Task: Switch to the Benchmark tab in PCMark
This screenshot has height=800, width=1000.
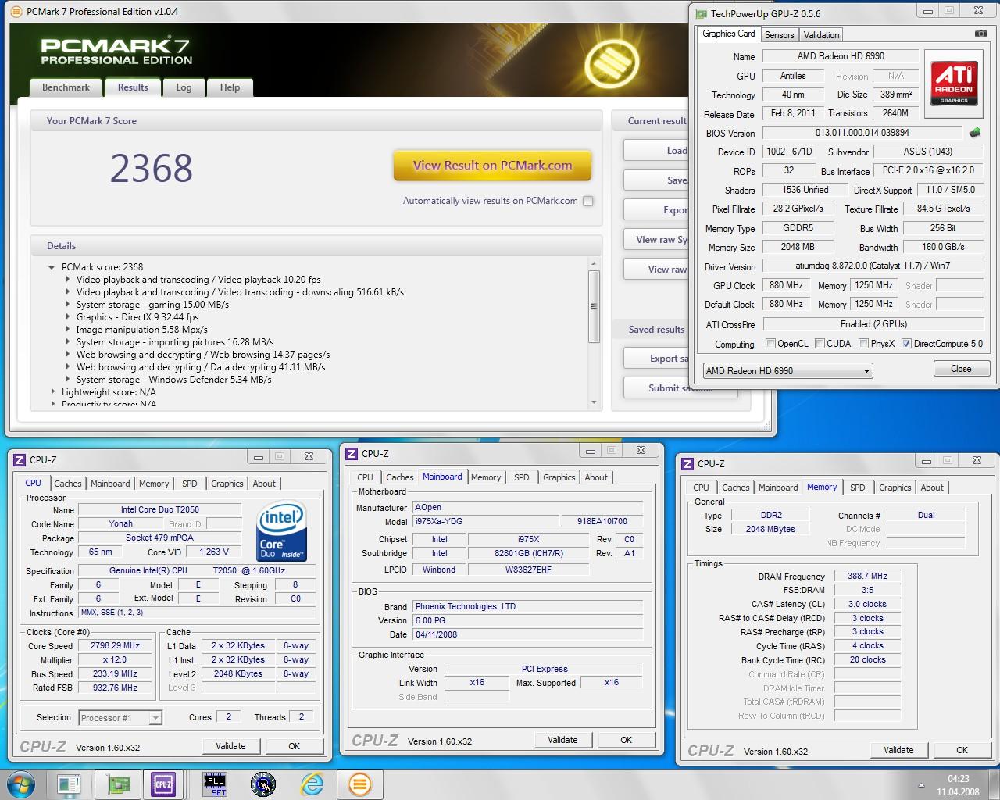Action: click(66, 87)
